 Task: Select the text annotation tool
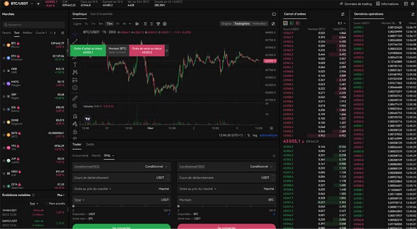click(75, 64)
